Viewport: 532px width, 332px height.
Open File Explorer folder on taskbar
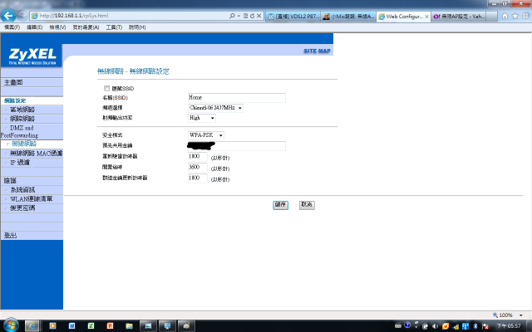(129, 325)
